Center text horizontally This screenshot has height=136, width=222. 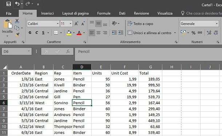(98, 33)
